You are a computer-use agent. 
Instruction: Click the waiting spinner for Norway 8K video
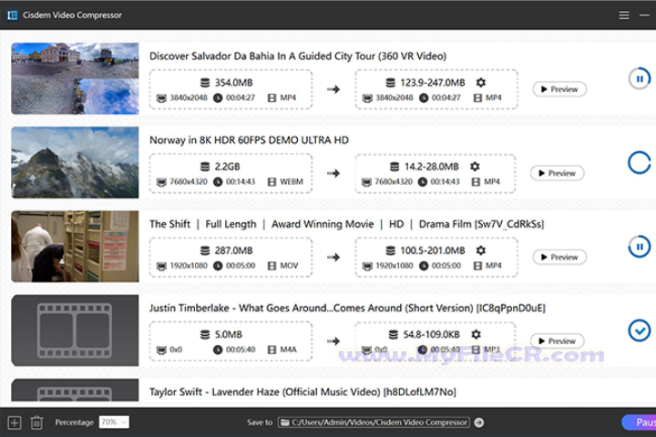(640, 163)
